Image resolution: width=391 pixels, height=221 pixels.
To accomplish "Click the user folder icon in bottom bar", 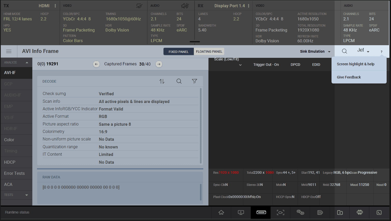I will 340,212.
